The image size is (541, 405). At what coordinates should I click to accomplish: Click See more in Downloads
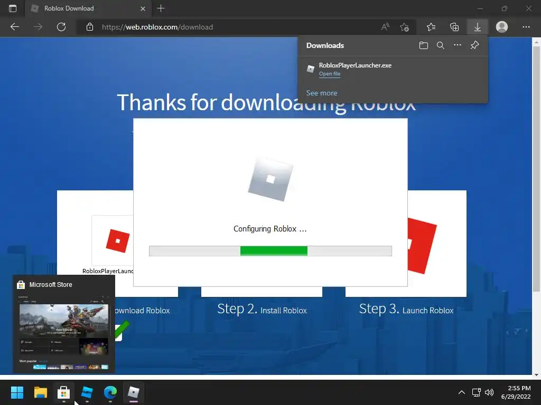322,93
